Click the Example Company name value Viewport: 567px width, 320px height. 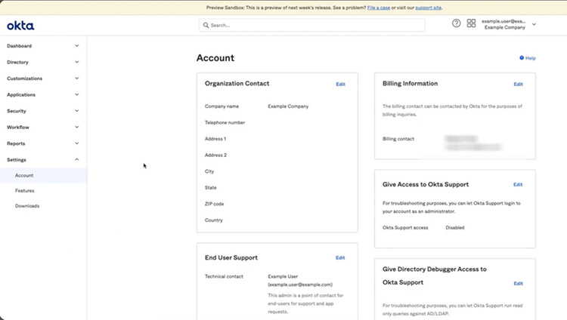point(288,106)
